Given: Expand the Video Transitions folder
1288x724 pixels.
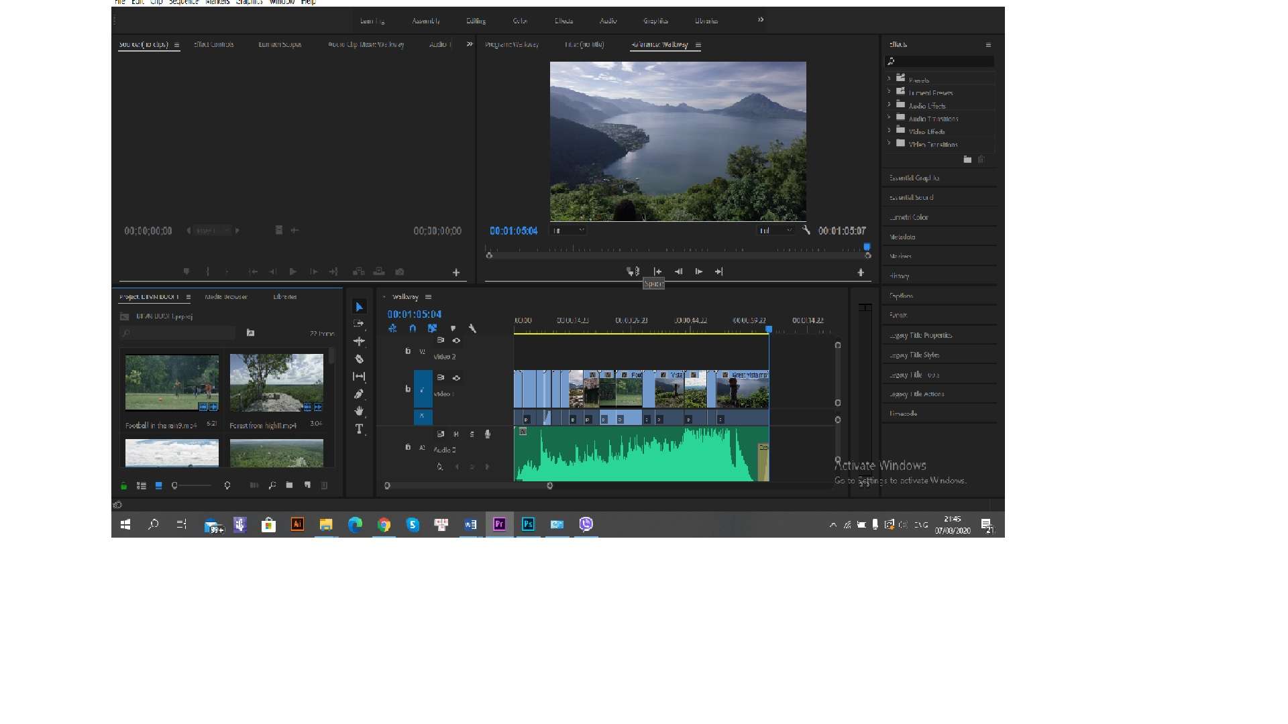Looking at the screenshot, I should 889,143.
